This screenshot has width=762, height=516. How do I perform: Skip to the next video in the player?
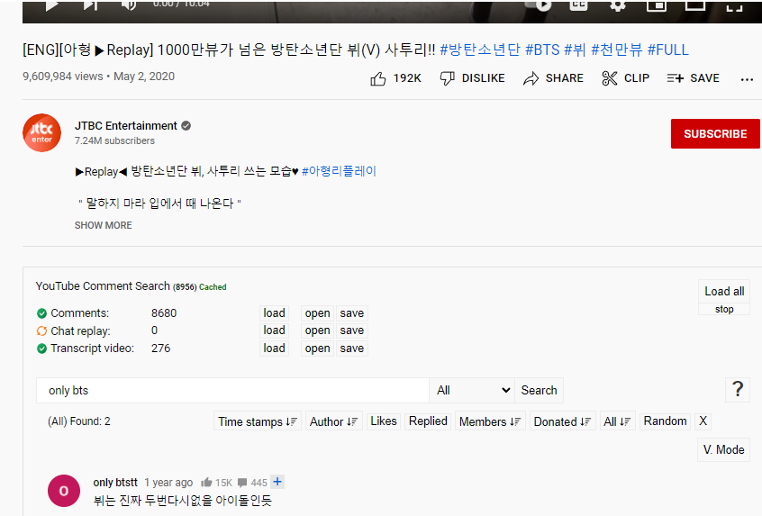pos(90,5)
